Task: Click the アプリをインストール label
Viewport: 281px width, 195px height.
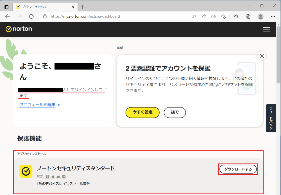Action: (31, 154)
